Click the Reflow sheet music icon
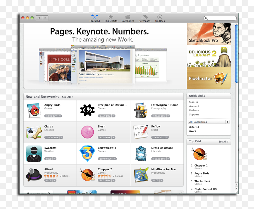The image size is (254, 209). [x=141, y=132]
